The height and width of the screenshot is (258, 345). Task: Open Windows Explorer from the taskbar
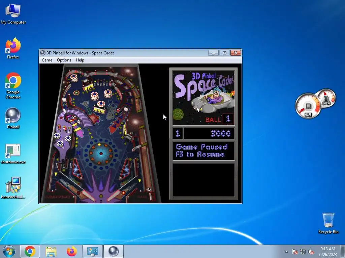coord(51,251)
